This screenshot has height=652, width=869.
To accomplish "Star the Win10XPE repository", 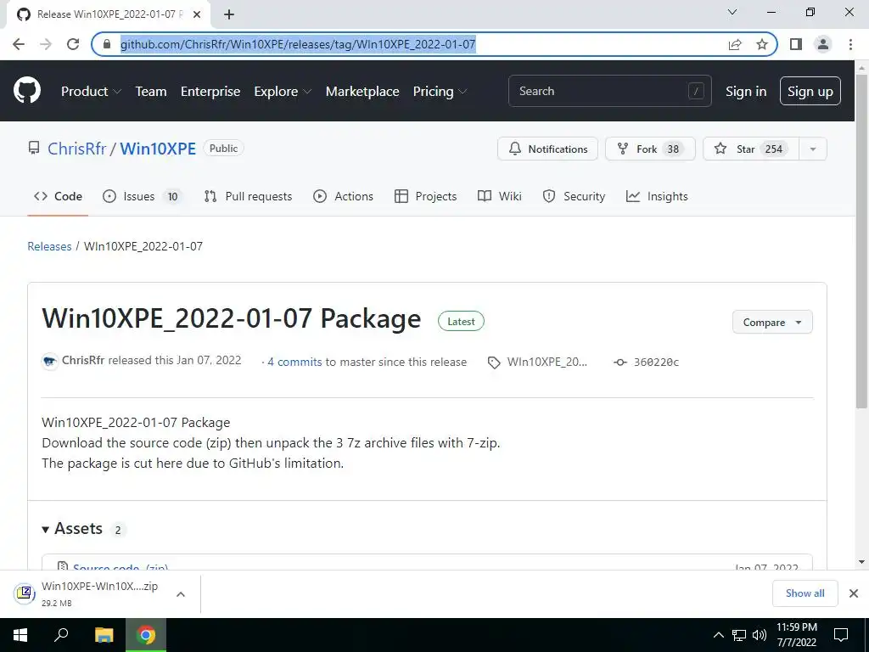I will 751,149.
